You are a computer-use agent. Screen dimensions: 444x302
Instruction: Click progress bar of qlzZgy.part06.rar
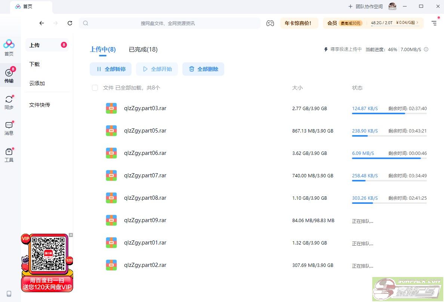click(389, 158)
